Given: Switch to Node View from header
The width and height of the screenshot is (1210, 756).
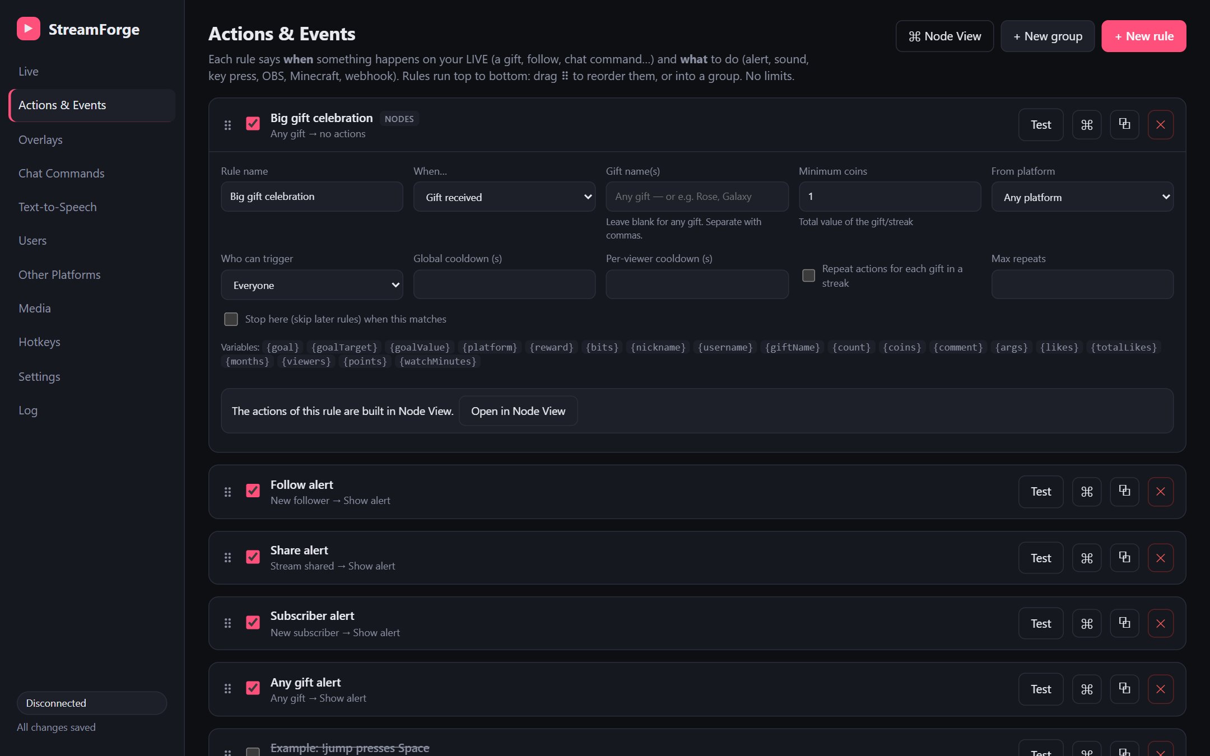Looking at the screenshot, I should point(944,36).
